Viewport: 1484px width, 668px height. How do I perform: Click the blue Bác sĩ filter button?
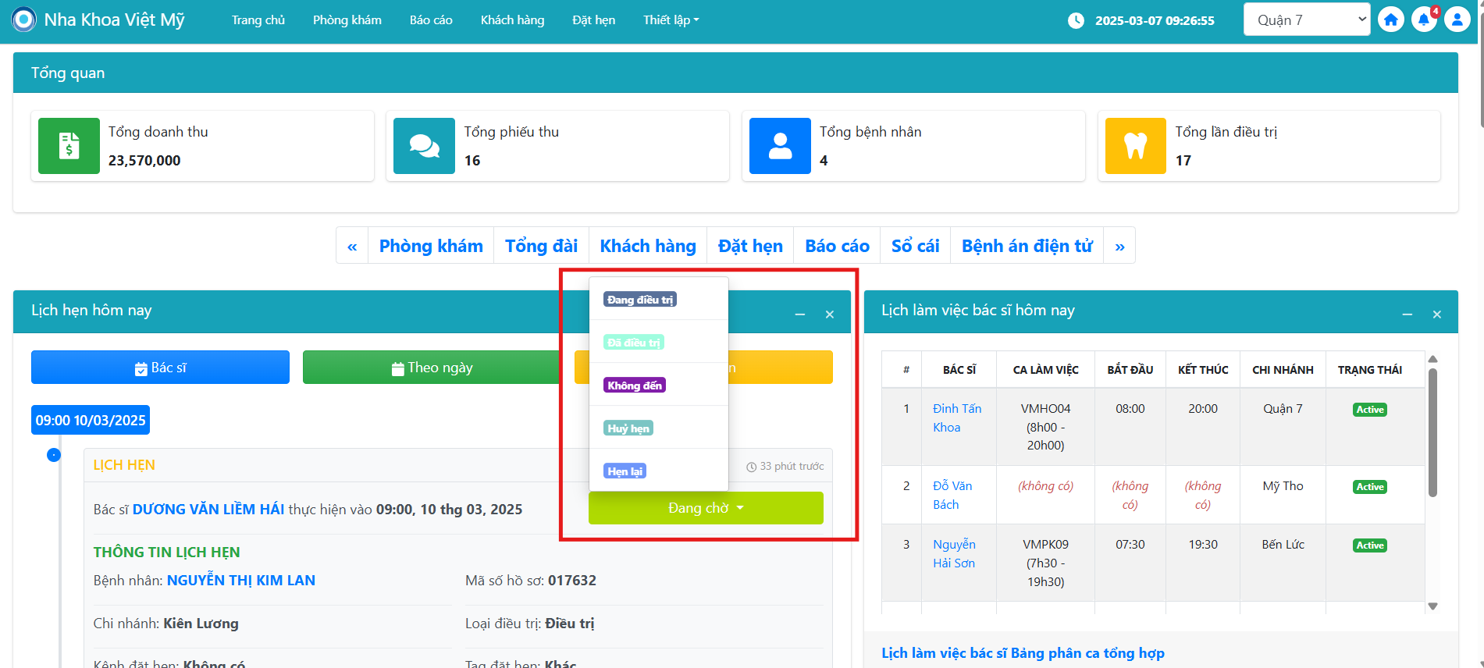point(160,368)
